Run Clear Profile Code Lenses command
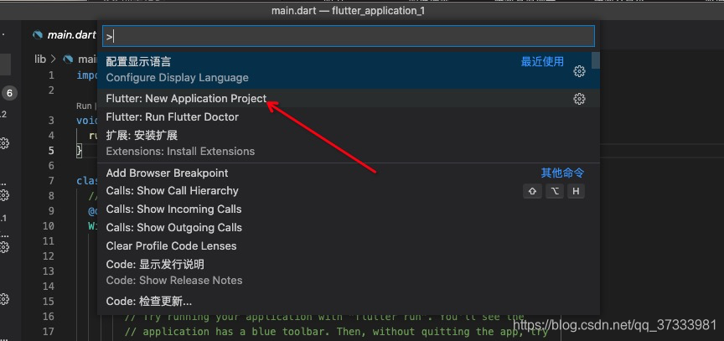The width and height of the screenshot is (724, 341). click(348, 246)
